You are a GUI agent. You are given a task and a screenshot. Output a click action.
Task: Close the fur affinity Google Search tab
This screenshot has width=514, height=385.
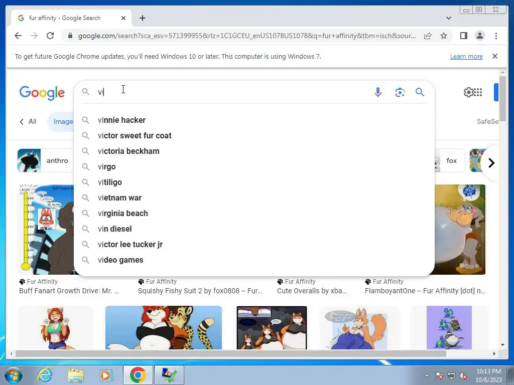[x=123, y=18]
